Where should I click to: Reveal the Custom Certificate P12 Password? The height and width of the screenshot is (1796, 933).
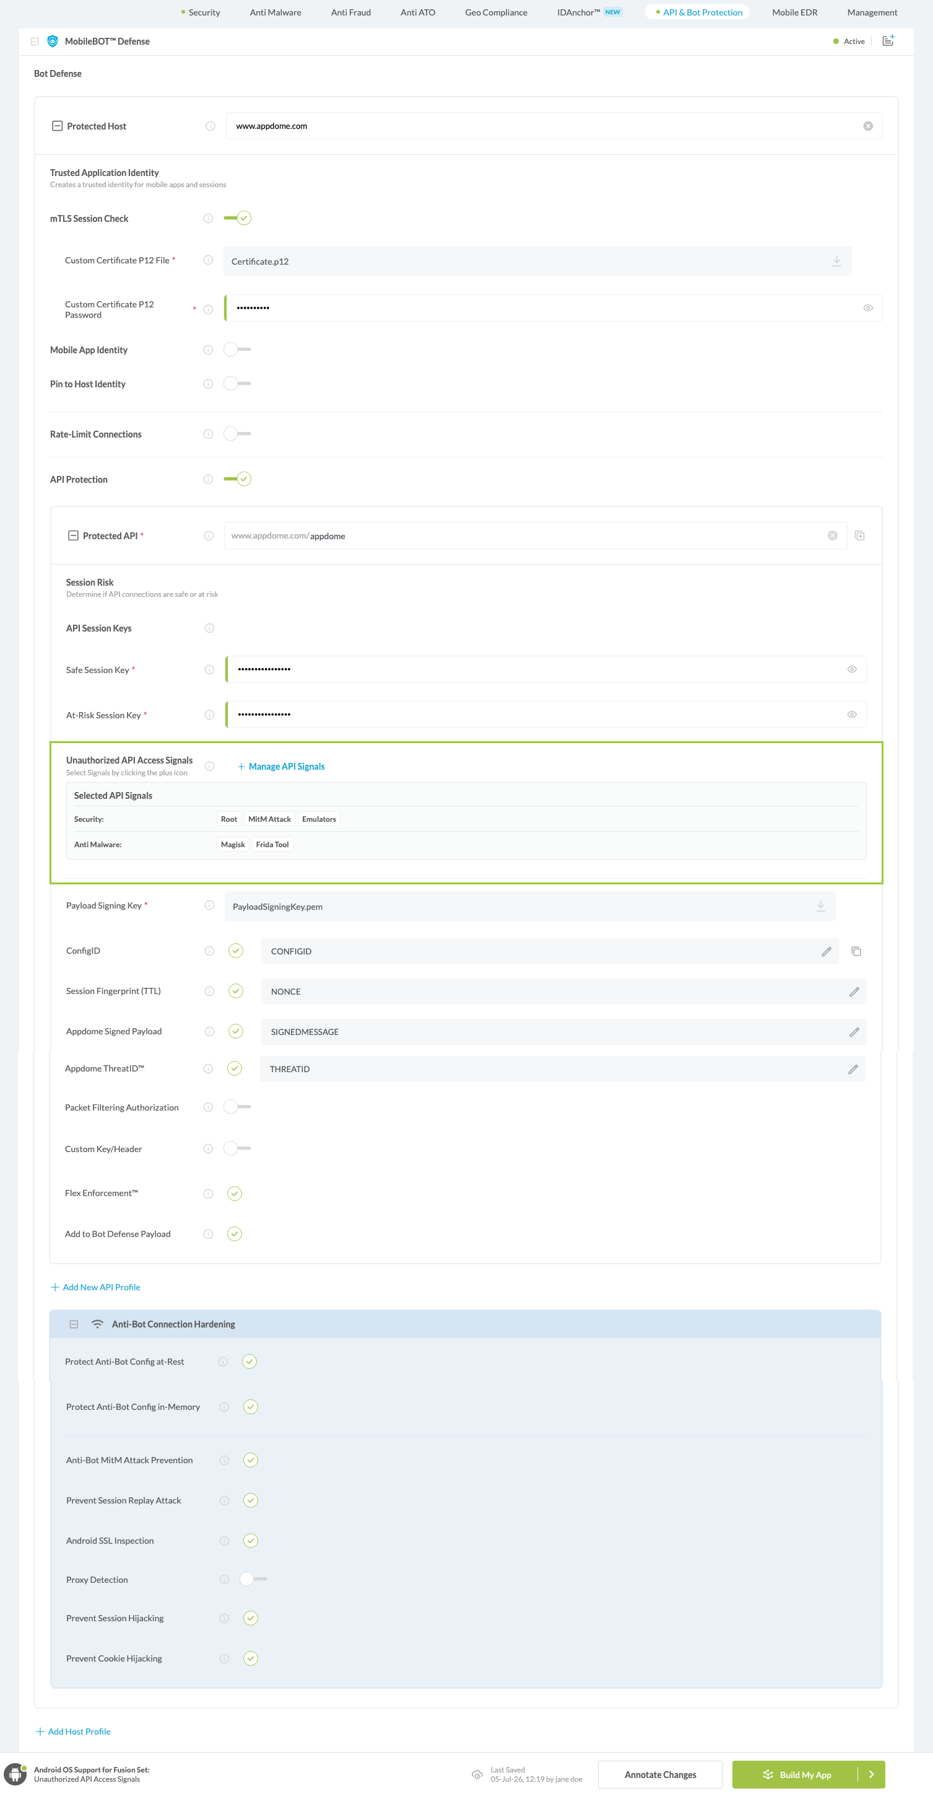(867, 308)
